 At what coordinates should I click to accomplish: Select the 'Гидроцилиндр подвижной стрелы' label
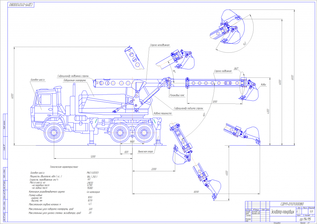coord(73,76)
